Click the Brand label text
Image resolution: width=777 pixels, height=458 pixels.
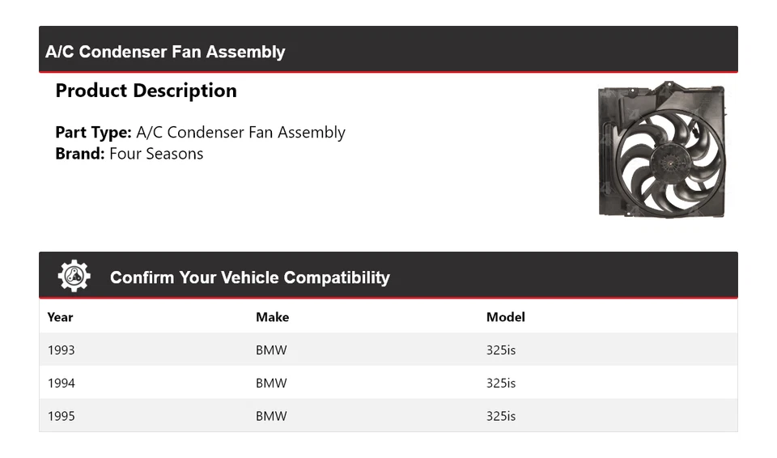tap(79, 154)
